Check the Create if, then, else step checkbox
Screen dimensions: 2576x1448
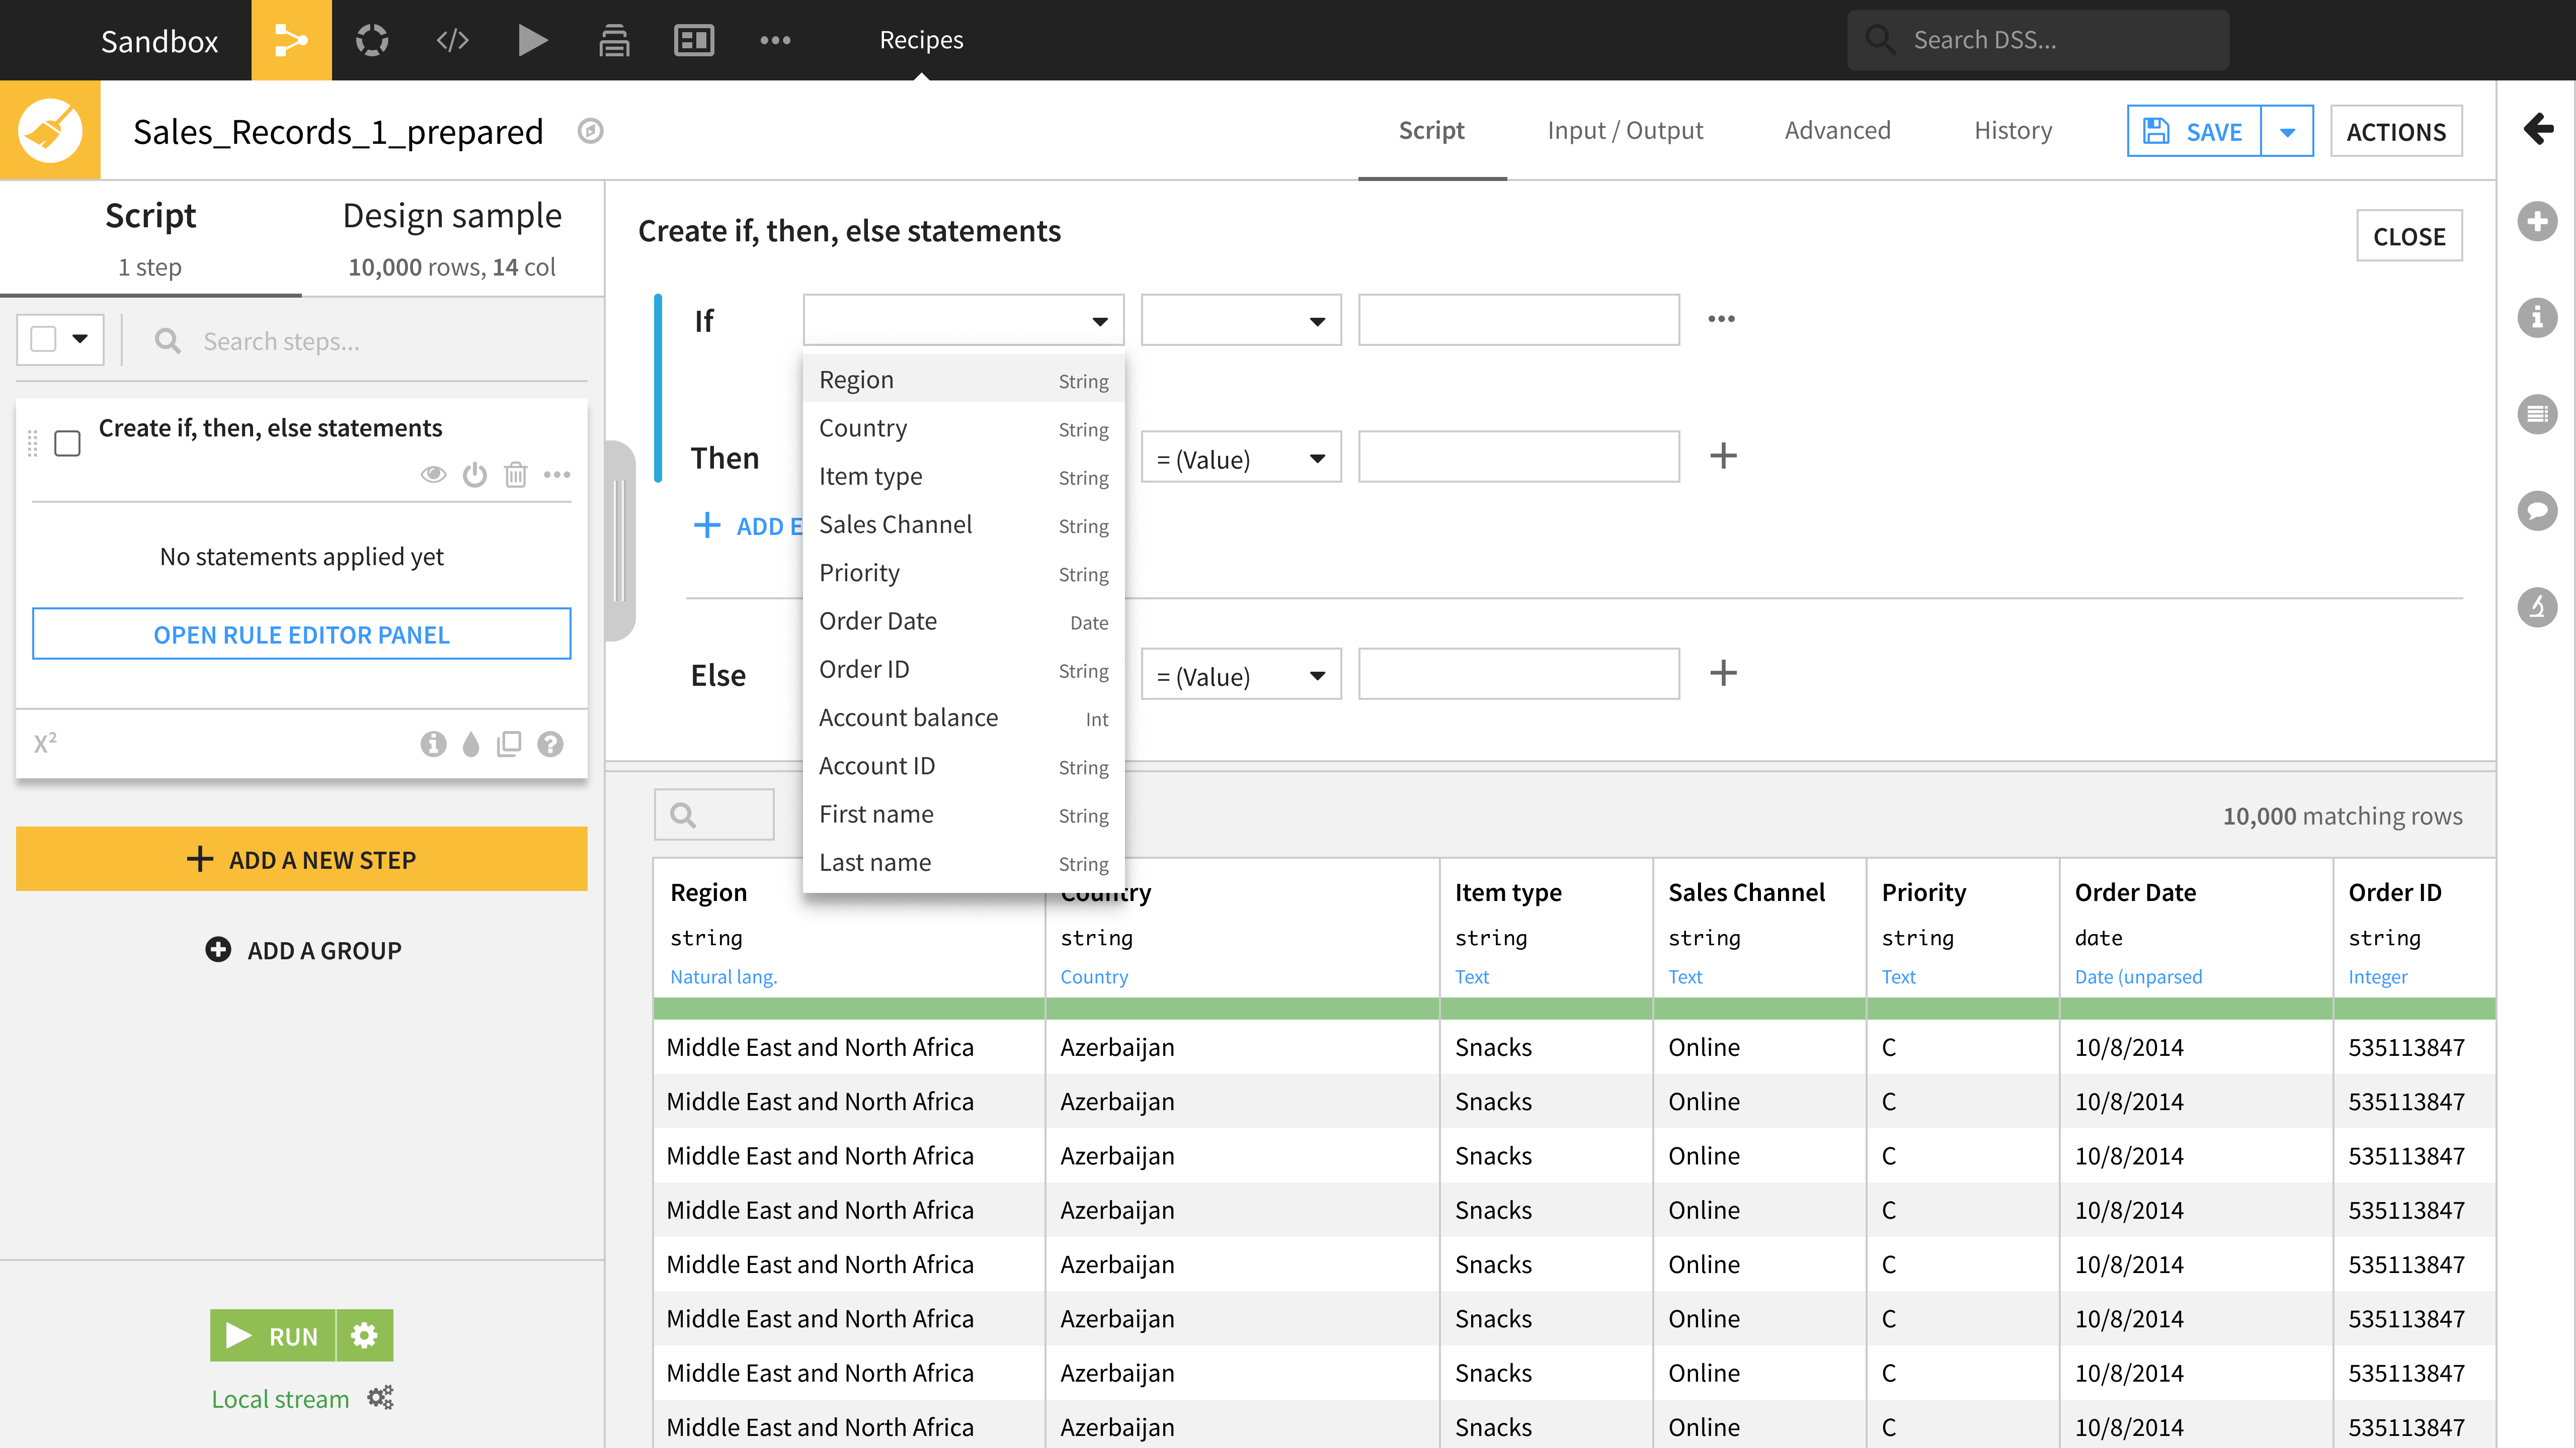(67, 442)
